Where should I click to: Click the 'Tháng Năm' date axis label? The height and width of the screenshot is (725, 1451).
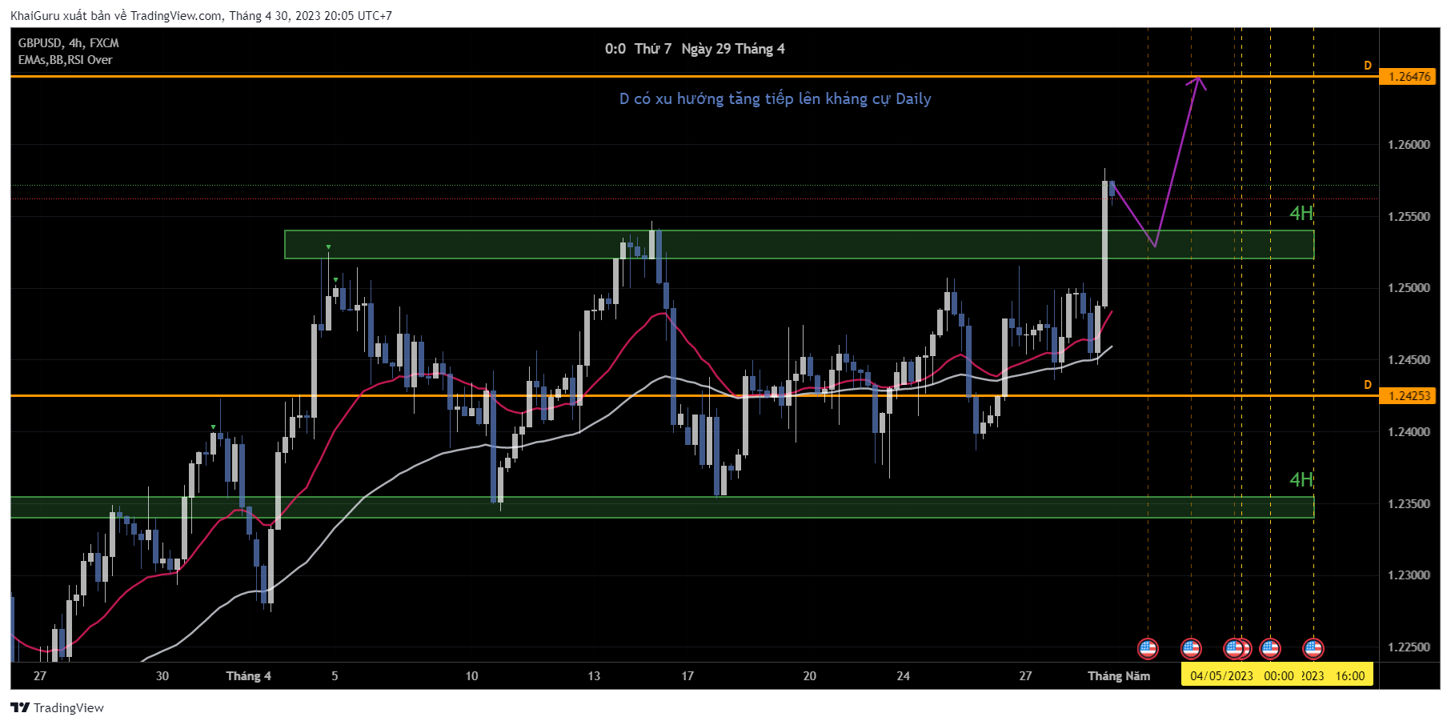point(1119,676)
